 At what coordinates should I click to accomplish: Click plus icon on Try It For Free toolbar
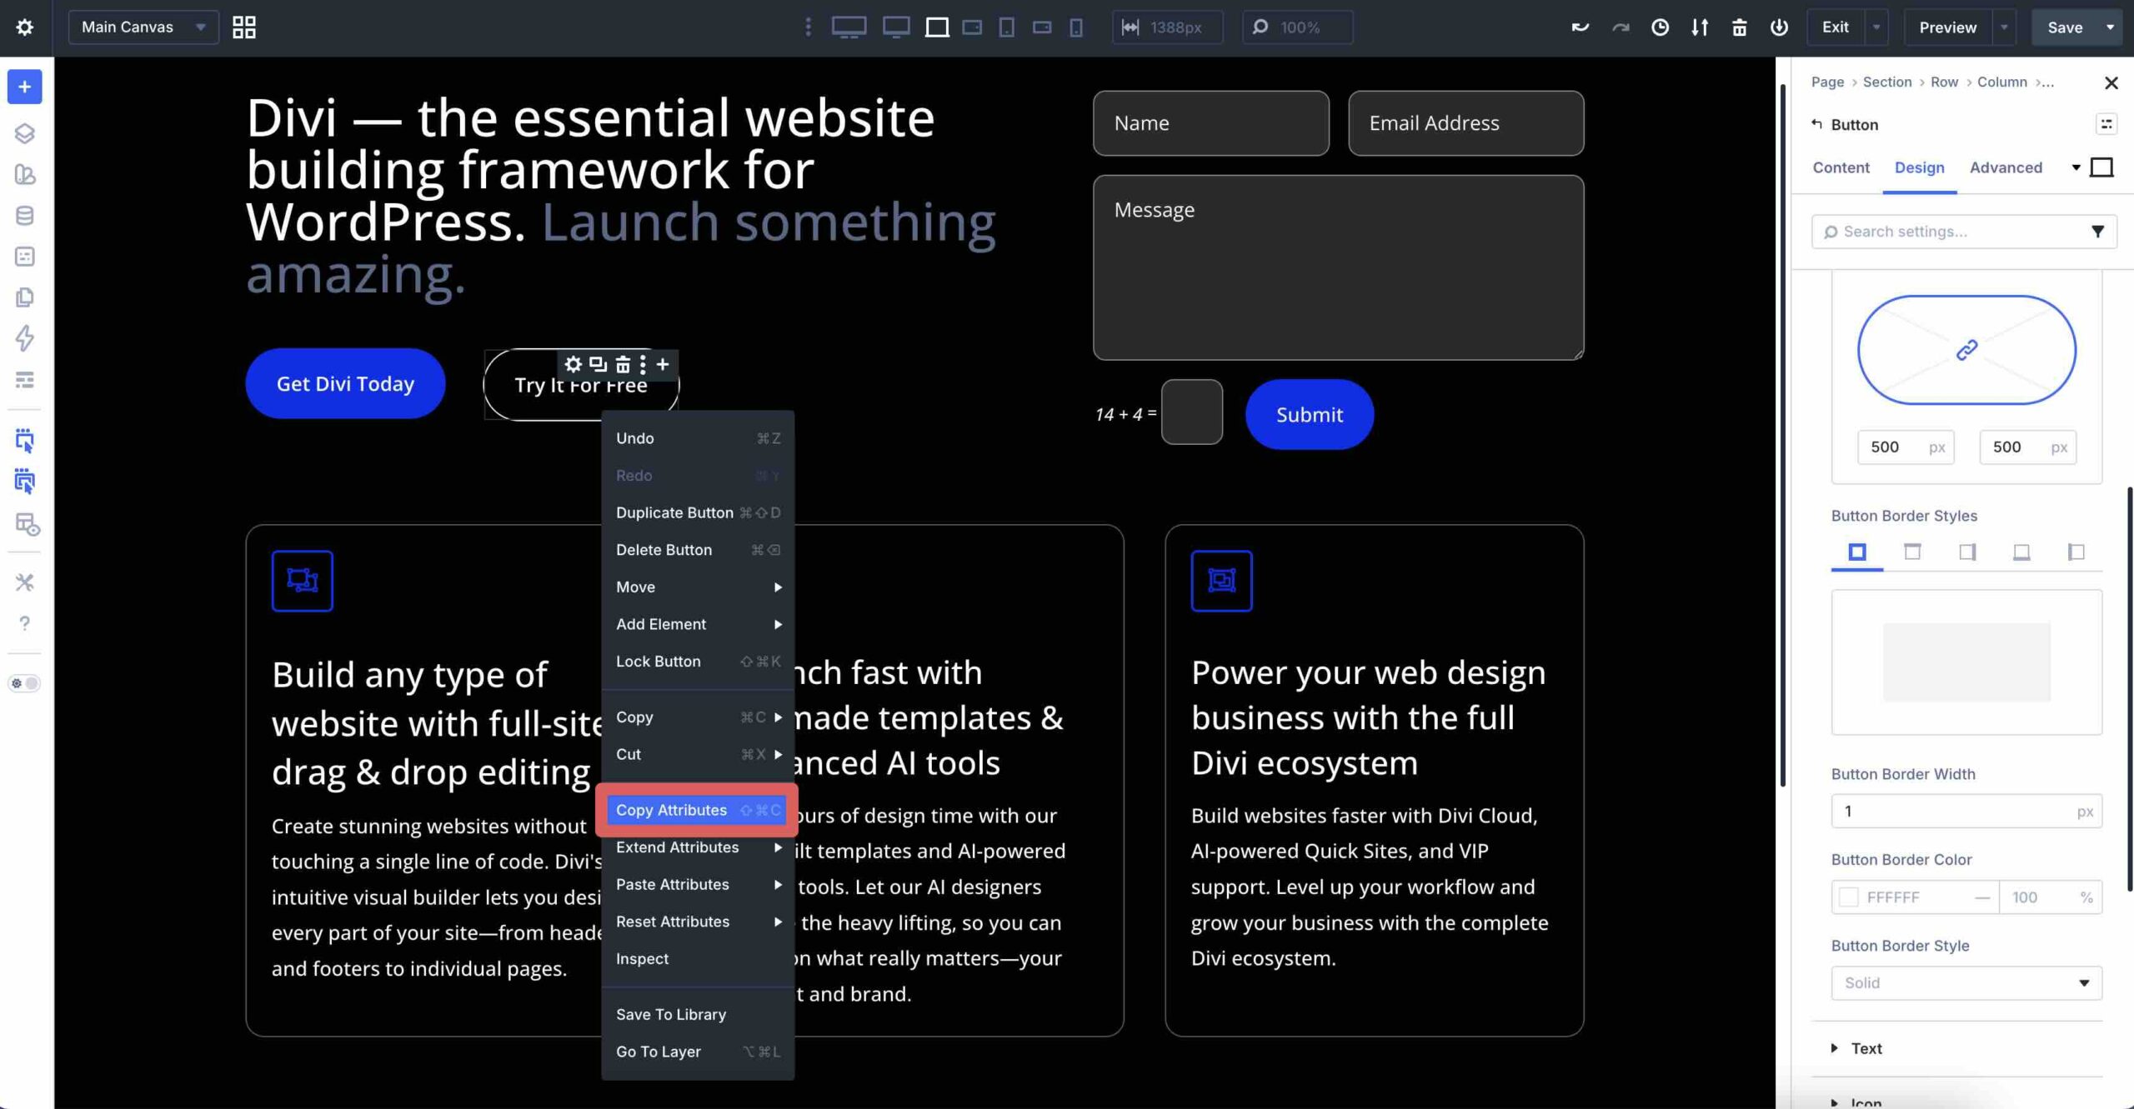[x=663, y=364]
